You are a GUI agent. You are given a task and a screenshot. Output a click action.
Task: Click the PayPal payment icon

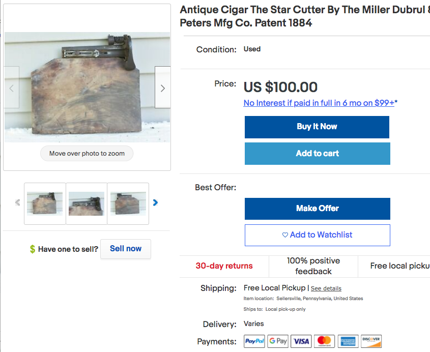pyautogui.click(x=254, y=341)
